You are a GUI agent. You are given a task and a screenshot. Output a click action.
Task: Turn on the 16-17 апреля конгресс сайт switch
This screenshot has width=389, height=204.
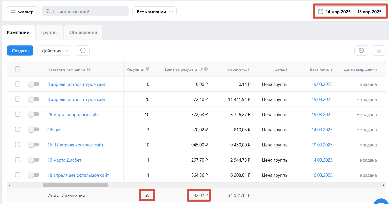click(x=34, y=145)
